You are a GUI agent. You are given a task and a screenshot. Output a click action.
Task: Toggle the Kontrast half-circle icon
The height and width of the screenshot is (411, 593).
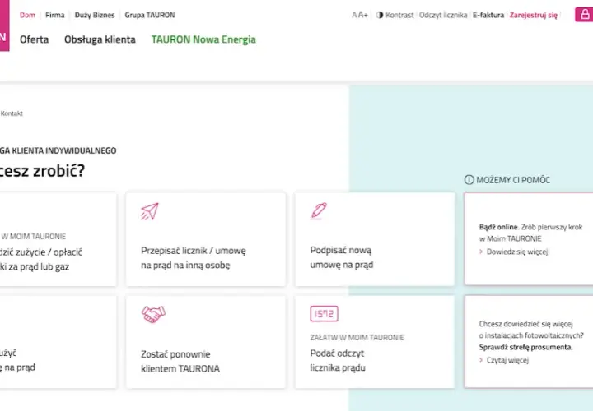tap(380, 15)
